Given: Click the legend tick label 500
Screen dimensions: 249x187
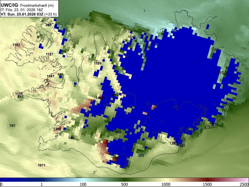Looking at the screenshot, I should pos(125,184).
